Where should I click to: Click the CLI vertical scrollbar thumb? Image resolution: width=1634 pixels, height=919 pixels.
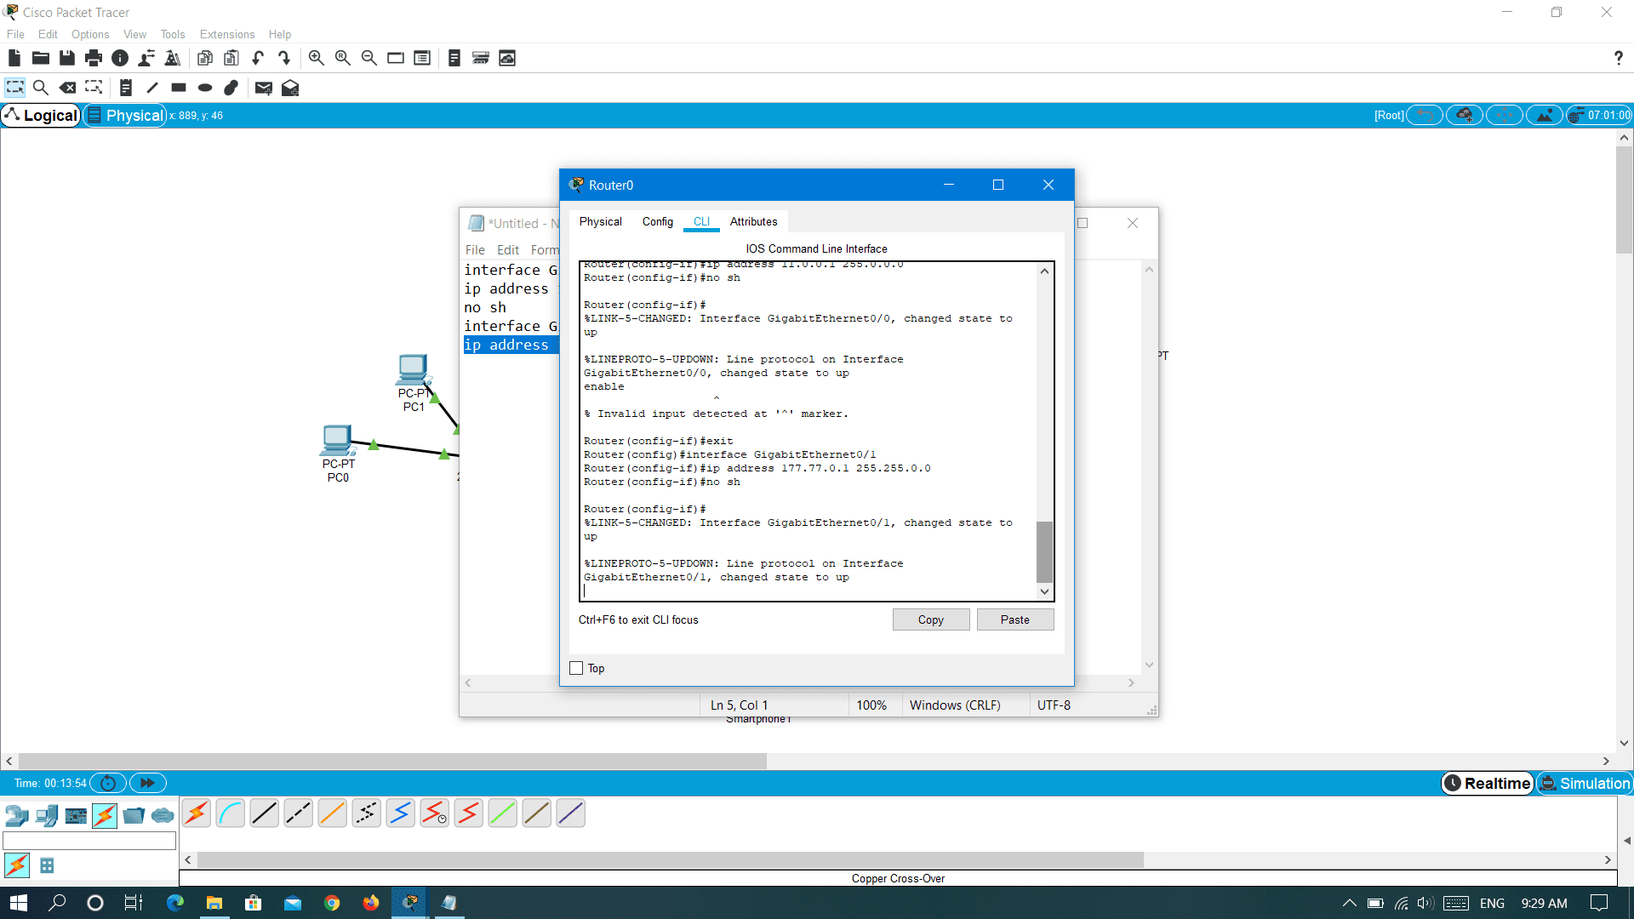pyautogui.click(x=1044, y=551)
